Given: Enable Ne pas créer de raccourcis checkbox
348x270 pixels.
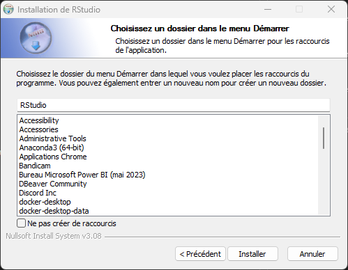Looking at the screenshot, I should point(21,223).
